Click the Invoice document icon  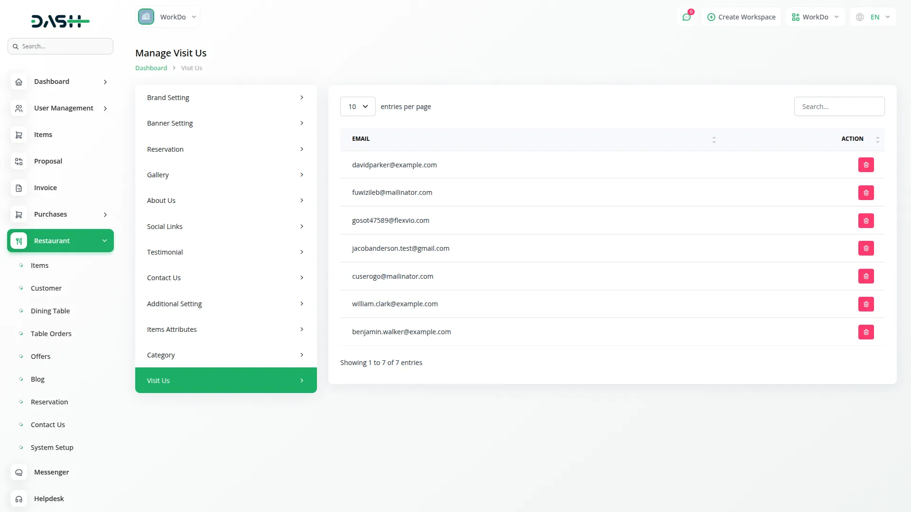pyautogui.click(x=19, y=188)
